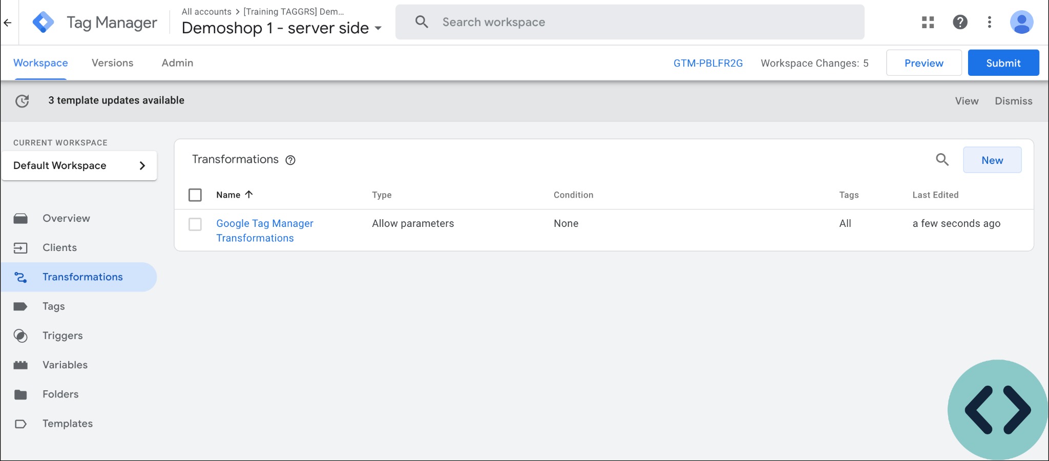Open the Google Tag Manager Transformations link
This screenshot has width=1049, height=461.
click(x=265, y=230)
